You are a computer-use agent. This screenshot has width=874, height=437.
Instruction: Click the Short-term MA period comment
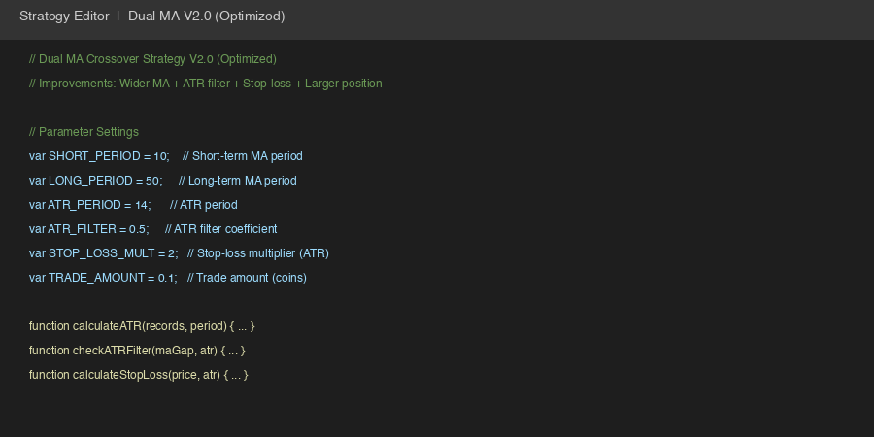click(x=243, y=155)
